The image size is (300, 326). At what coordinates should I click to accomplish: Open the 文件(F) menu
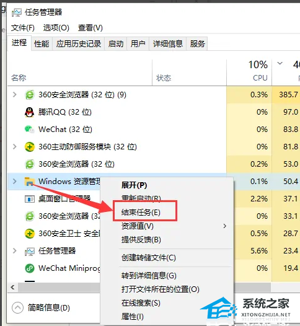click(23, 28)
